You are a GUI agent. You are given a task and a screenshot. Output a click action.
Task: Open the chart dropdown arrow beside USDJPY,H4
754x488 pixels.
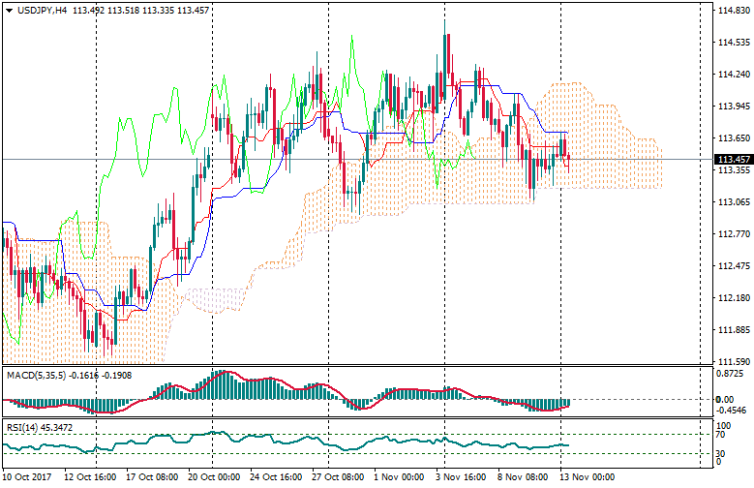tap(9, 10)
